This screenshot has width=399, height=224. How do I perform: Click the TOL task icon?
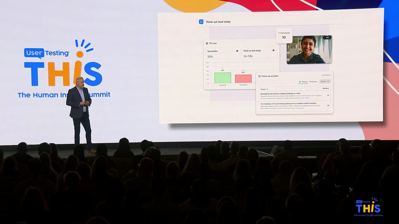(x=207, y=43)
